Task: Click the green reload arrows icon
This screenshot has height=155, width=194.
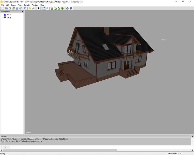Action: (x=13, y=8)
